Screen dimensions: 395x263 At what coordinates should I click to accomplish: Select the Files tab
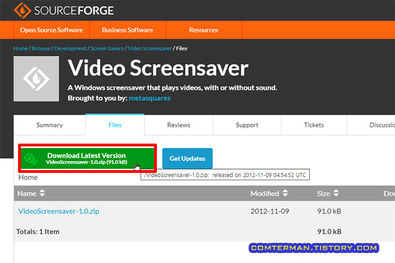pyautogui.click(x=115, y=125)
